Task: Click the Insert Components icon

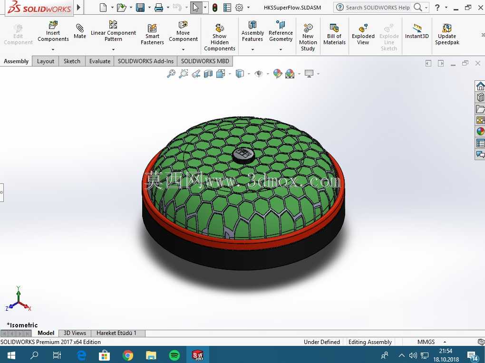Action: tap(53, 25)
